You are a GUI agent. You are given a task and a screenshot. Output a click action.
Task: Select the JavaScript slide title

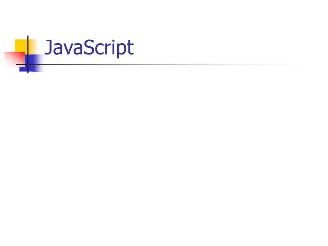coord(89,48)
